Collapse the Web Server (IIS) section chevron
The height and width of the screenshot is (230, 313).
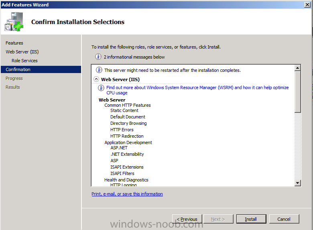96,79
